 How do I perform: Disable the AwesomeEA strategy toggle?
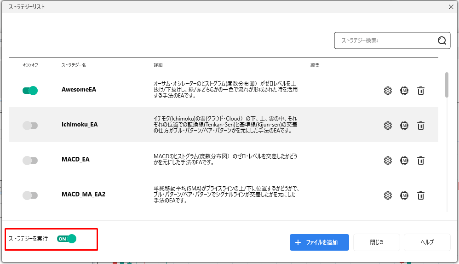click(30, 91)
